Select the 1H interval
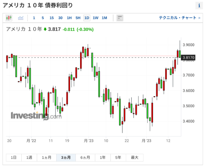Screen dimensions: 205x166 point(69,18)
